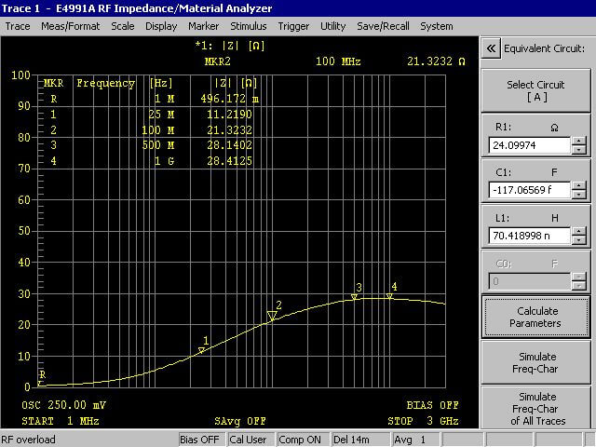Image resolution: width=596 pixels, height=447 pixels.
Task: Click marker table row 500 M 28.1402
Action: tap(151, 145)
